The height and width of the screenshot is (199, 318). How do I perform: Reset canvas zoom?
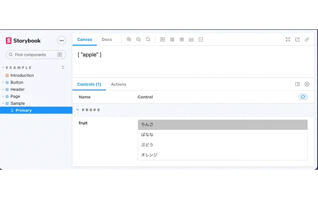tap(148, 40)
